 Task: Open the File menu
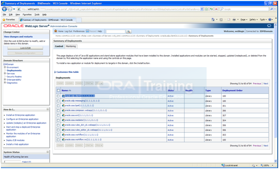point(4,15)
